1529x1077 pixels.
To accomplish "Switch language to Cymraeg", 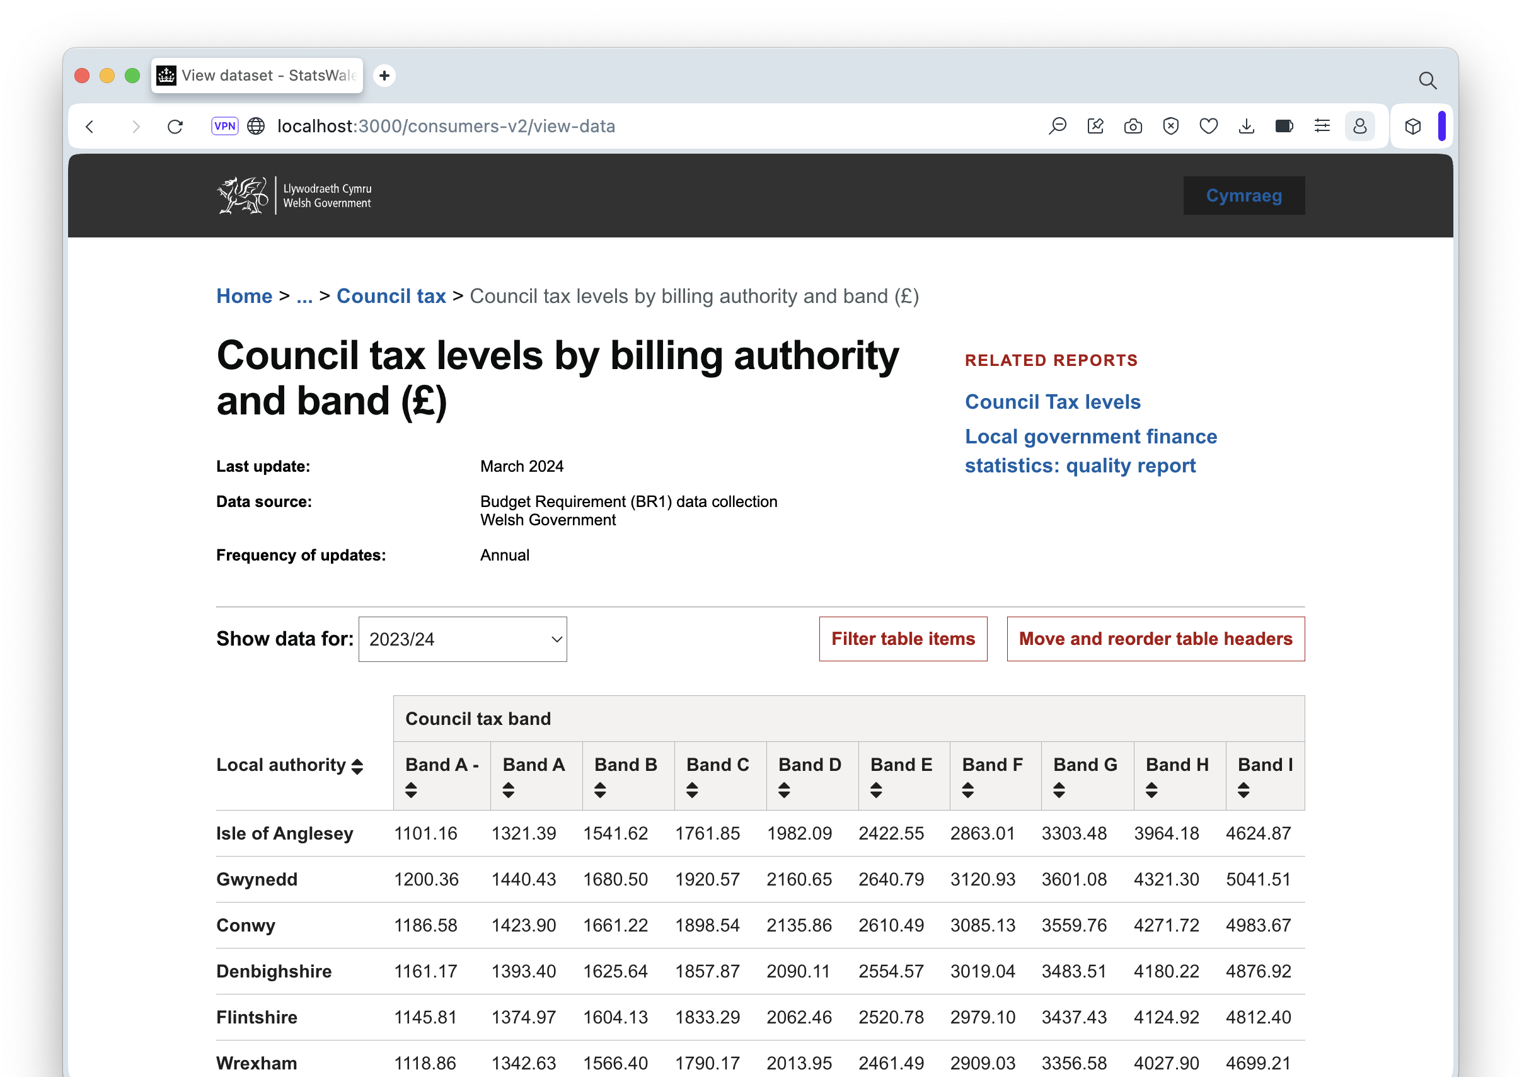I will pos(1243,196).
